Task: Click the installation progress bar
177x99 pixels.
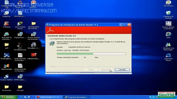Action: pos(91,54)
